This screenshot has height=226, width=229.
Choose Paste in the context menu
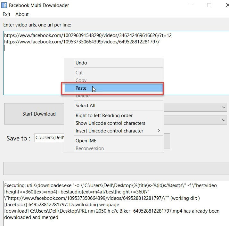(114, 88)
